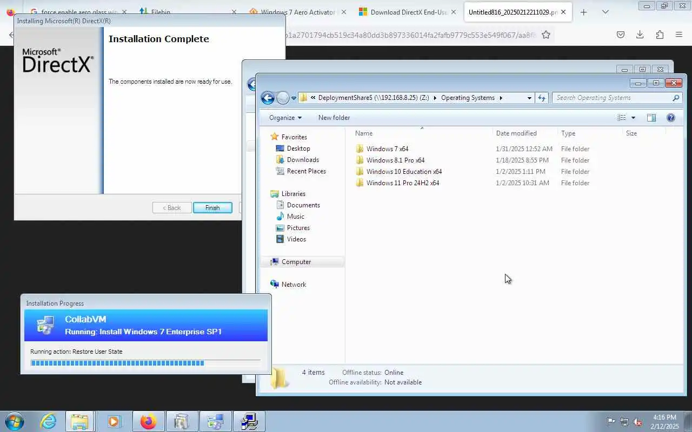Open the Firefox hamburger menu
Screen dimensions: 692x432
(679, 35)
